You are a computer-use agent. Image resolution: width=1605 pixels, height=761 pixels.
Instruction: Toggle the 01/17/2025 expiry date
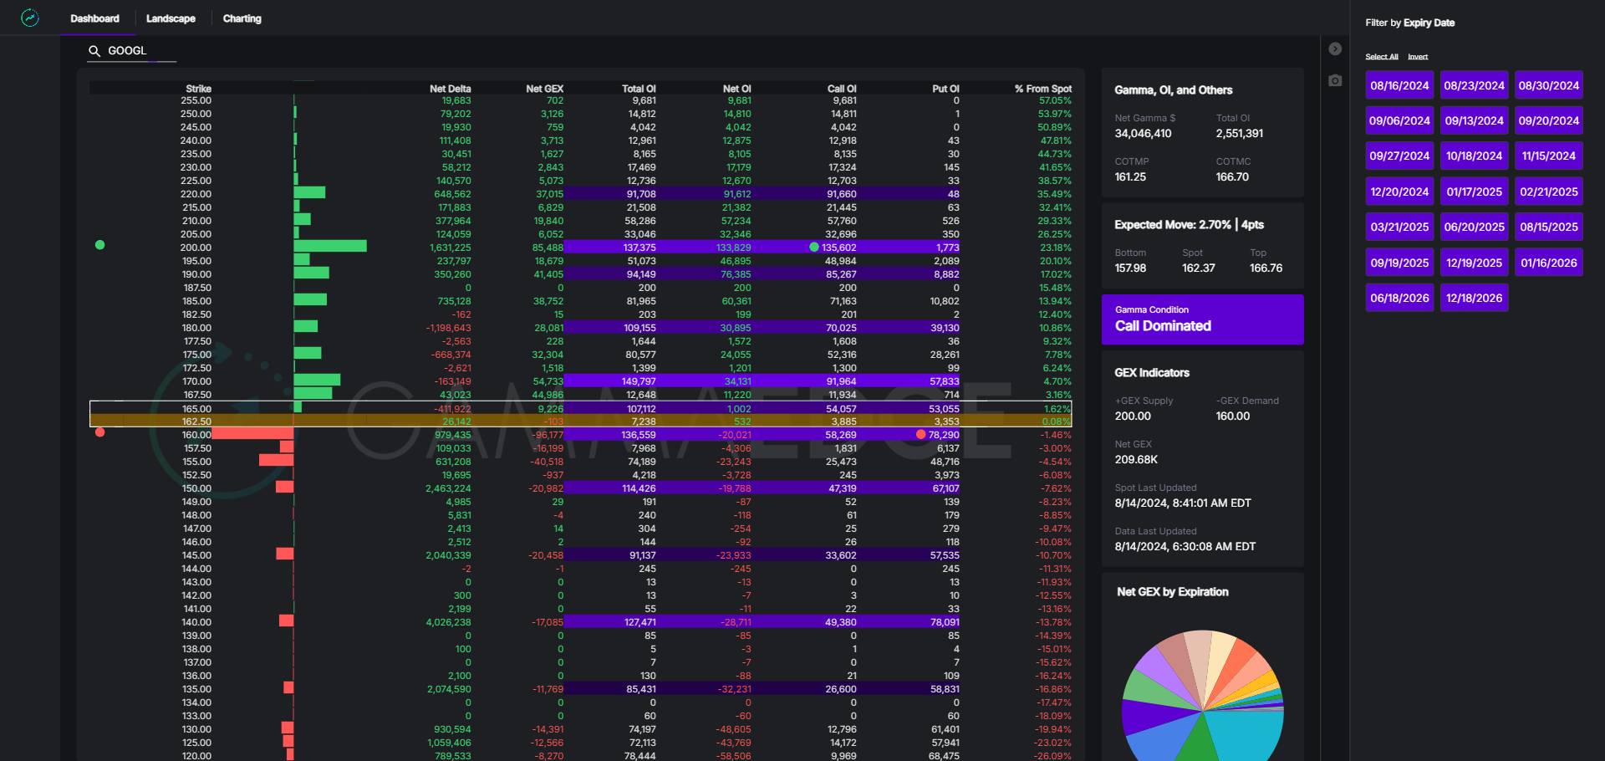1474,192
